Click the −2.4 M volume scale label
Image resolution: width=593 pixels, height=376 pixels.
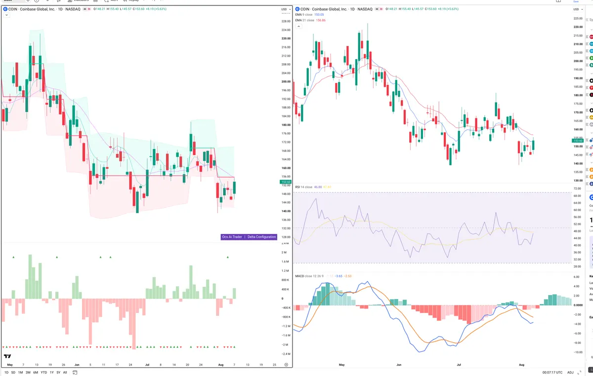tap(286, 354)
